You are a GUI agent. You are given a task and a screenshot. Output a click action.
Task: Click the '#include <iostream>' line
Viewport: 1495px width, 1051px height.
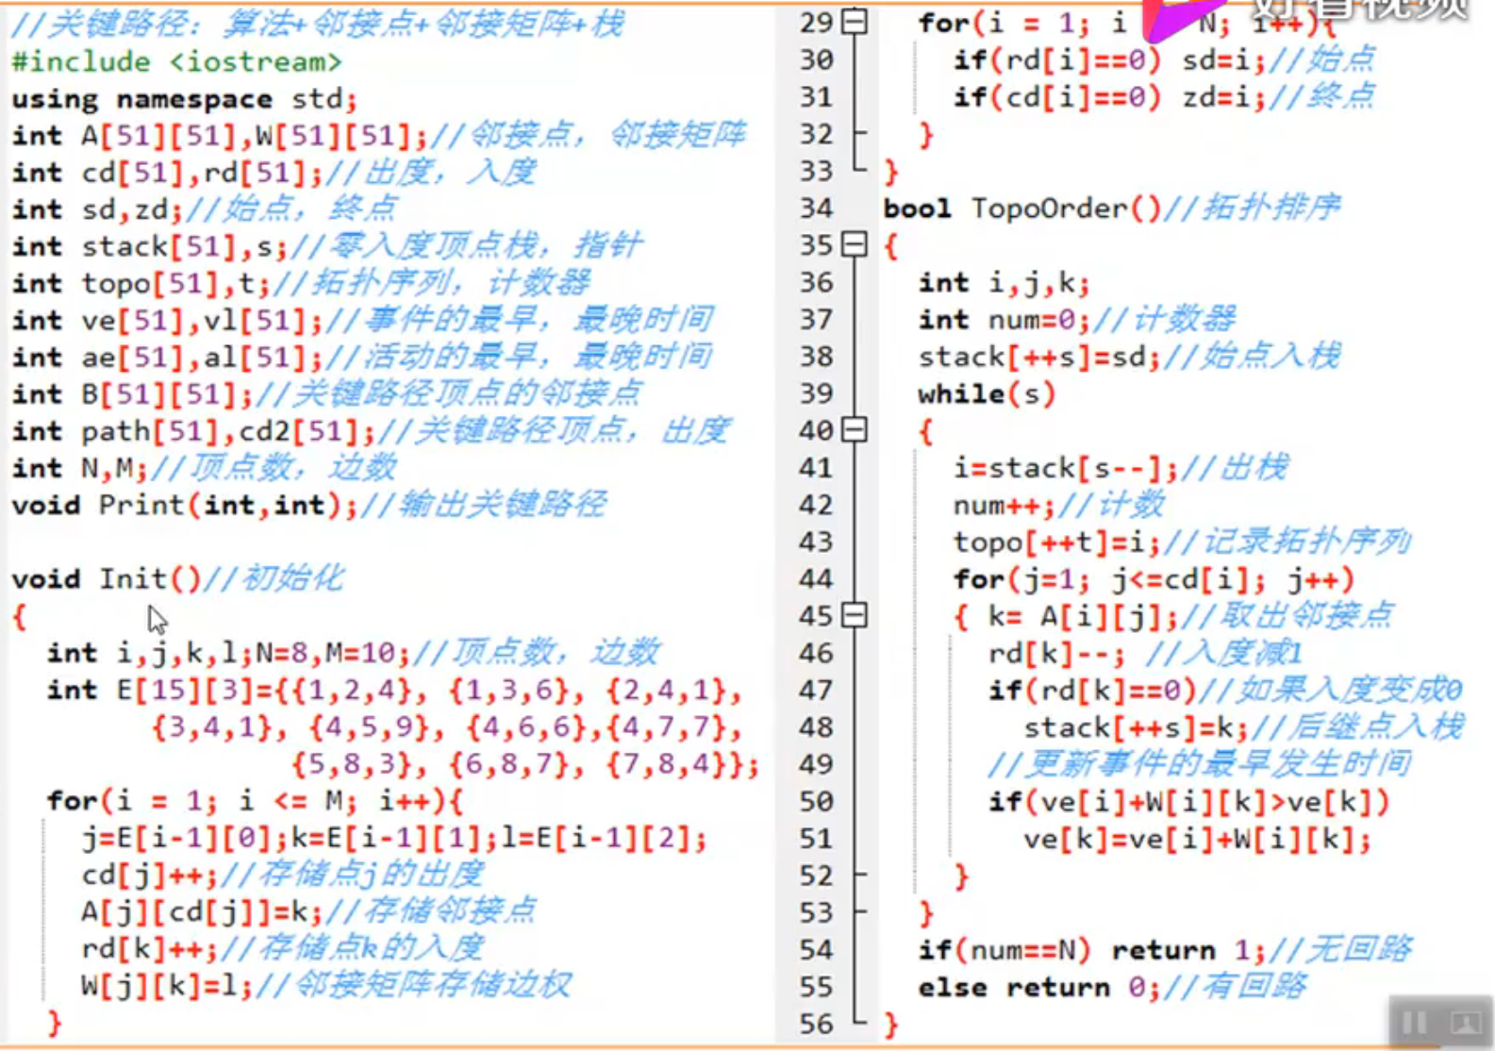(x=176, y=62)
